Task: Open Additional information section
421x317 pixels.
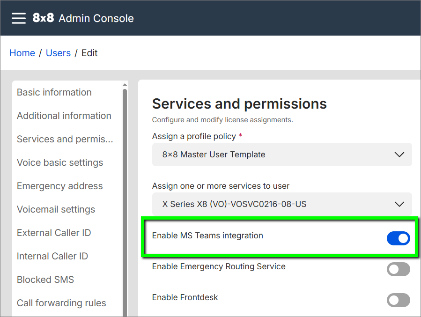Action: [64, 116]
